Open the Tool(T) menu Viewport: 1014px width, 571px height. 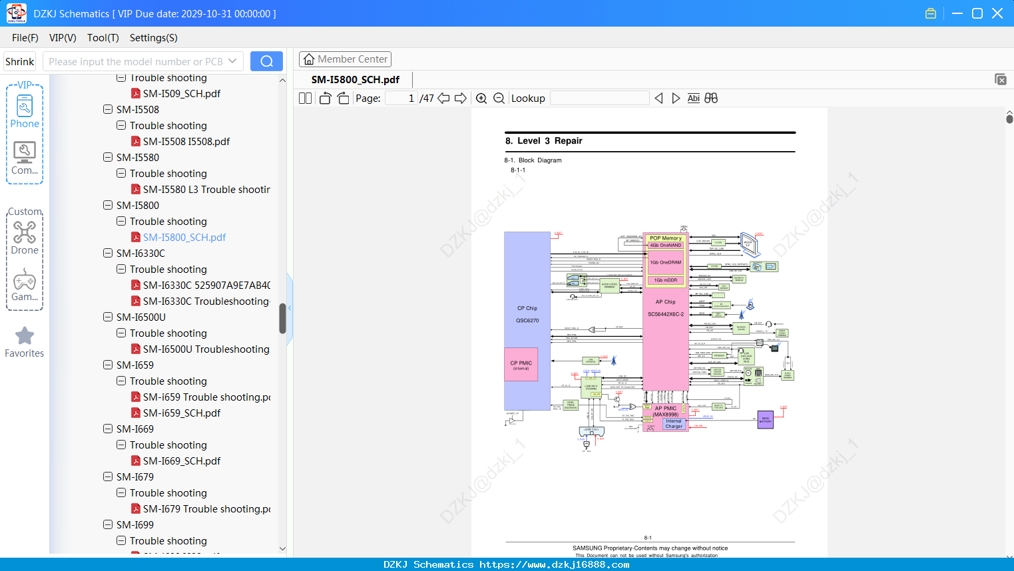click(x=103, y=38)
